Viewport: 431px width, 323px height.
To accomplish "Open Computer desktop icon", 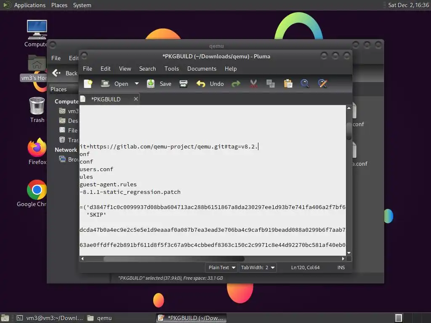I will [x=37, y=33].
